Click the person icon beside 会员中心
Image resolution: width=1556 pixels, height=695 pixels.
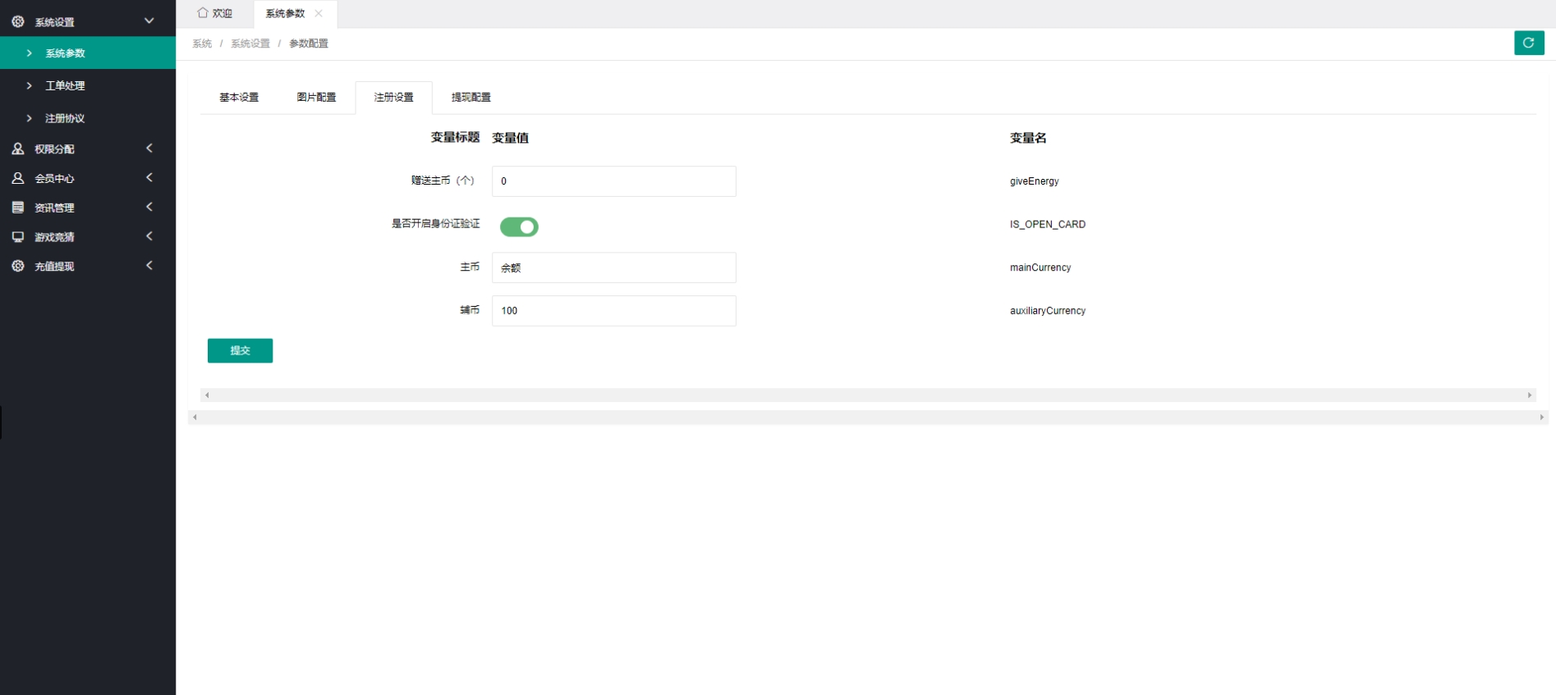(18, 178)
